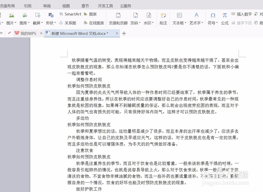263x192 pixels.
Task: Expand the 艺术字 dropdown arrow
Action: pos(203,22)
